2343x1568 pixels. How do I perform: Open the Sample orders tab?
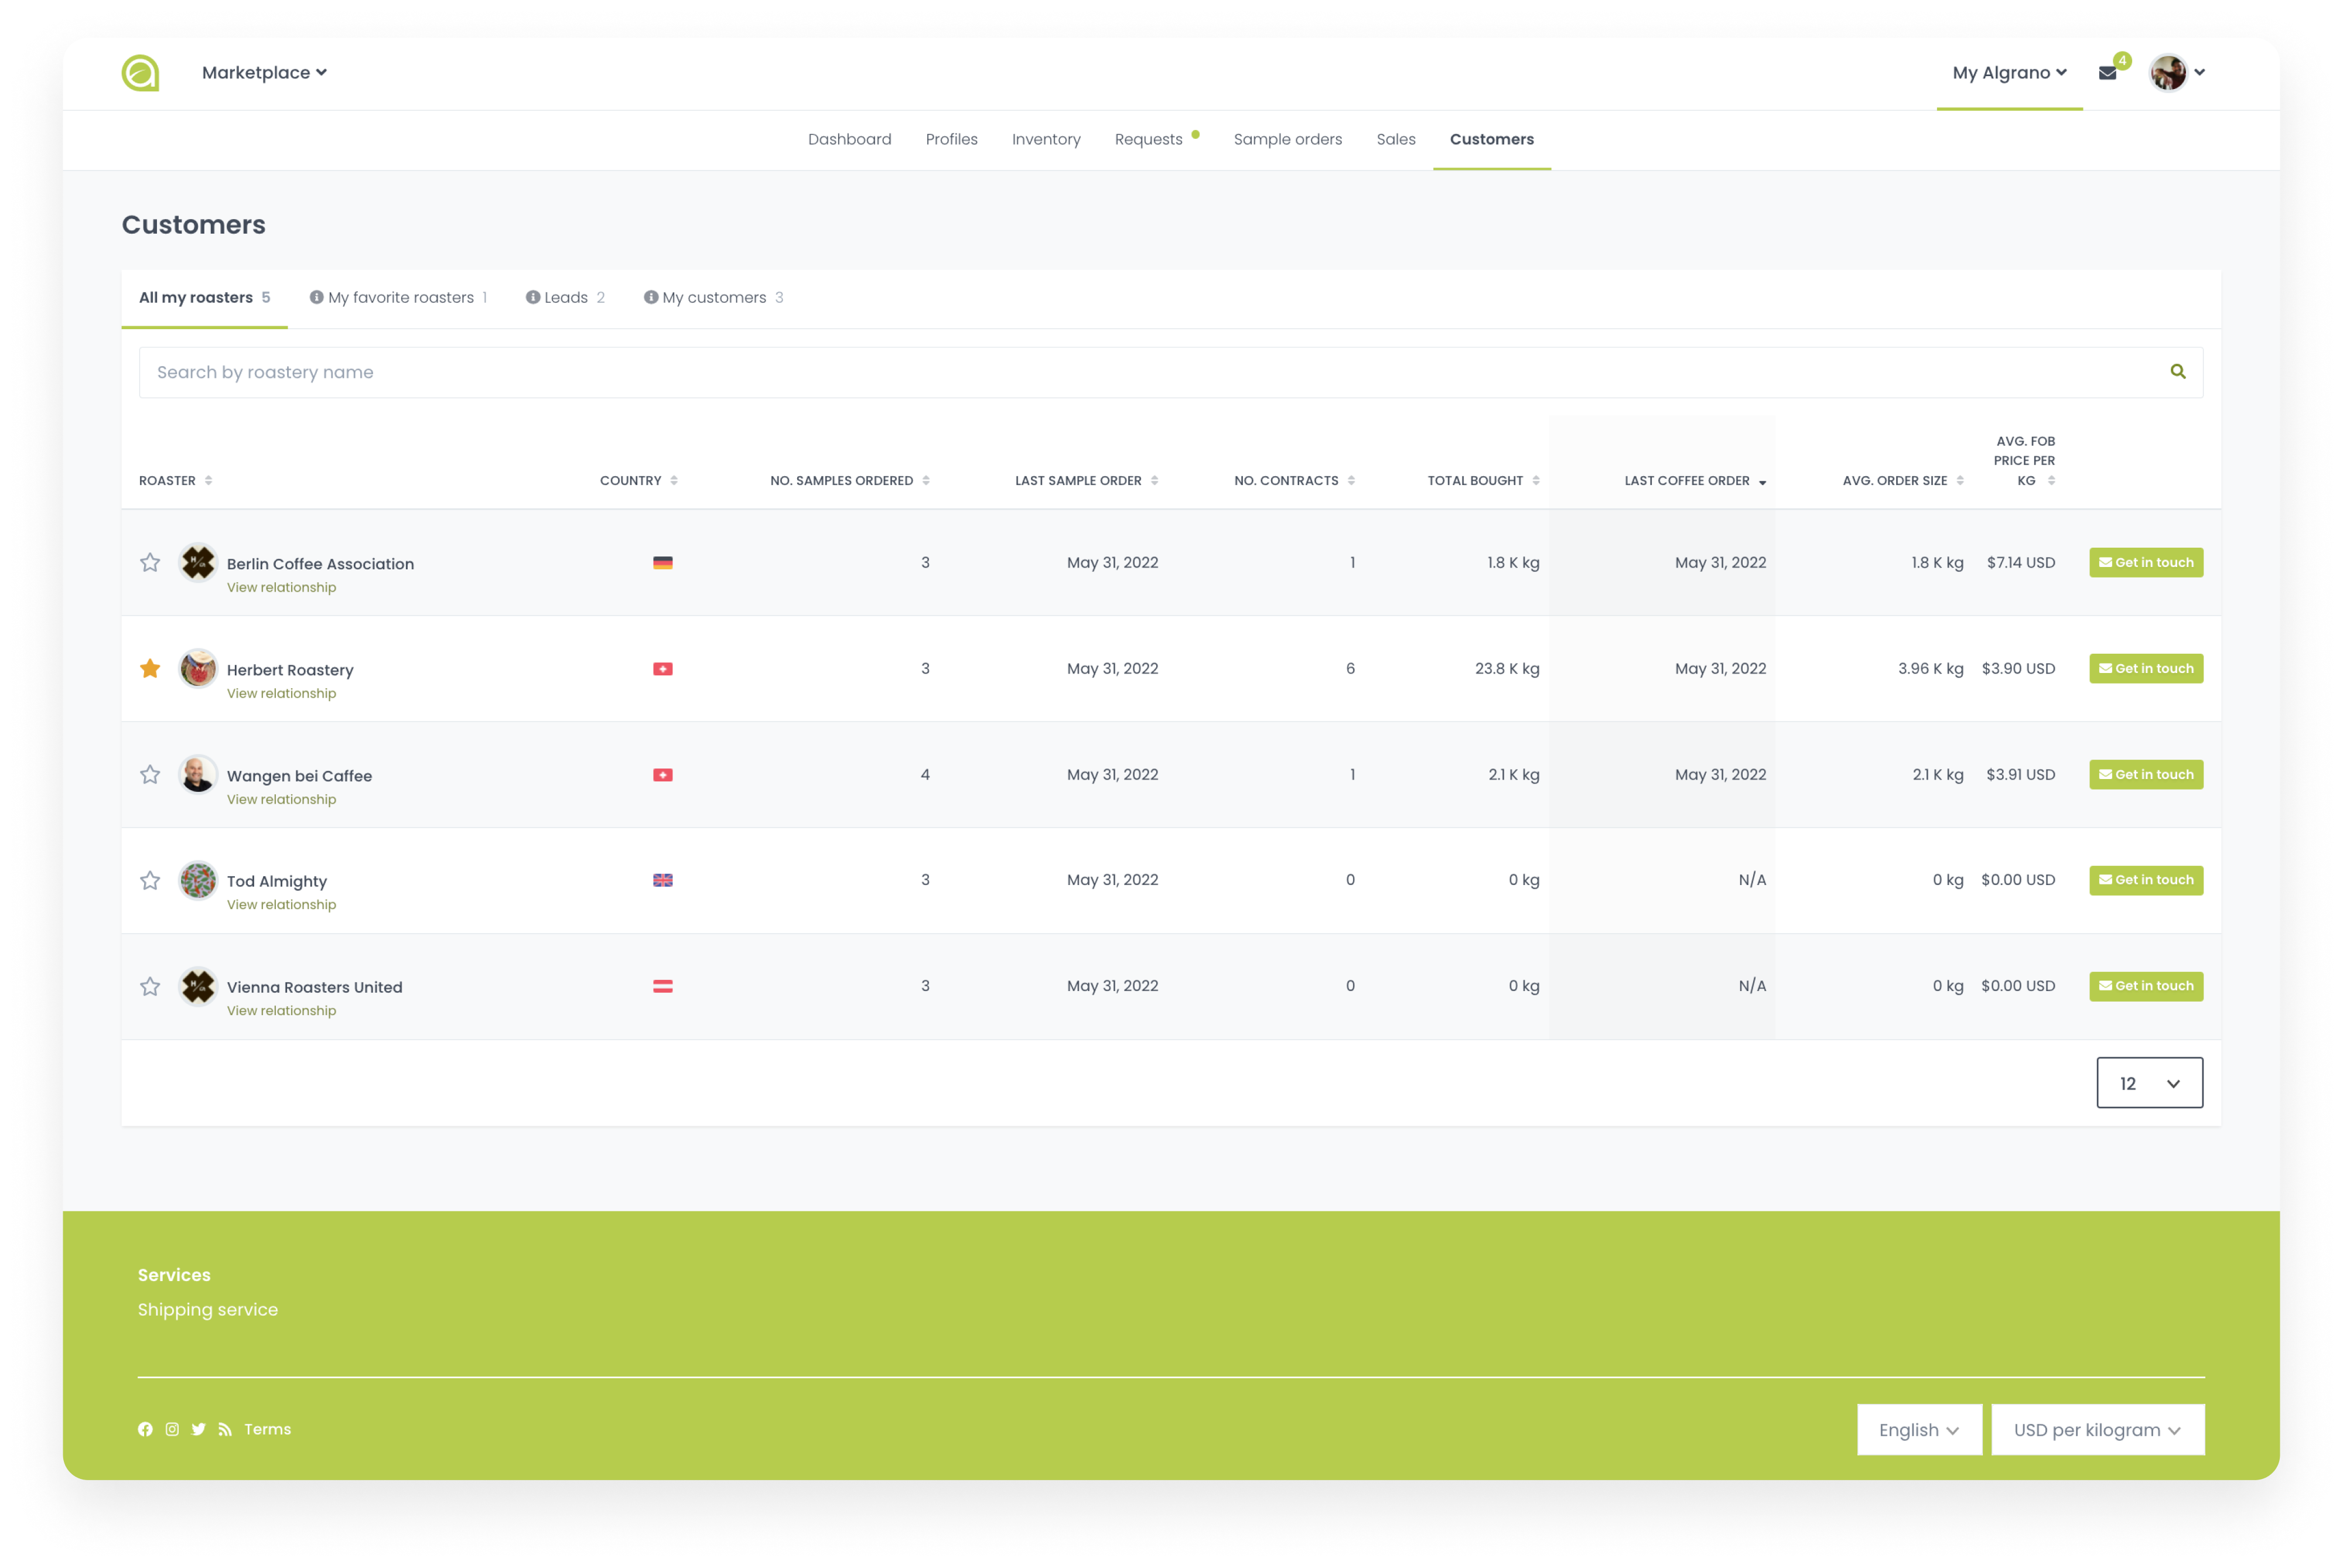(x=1287, y=139)
